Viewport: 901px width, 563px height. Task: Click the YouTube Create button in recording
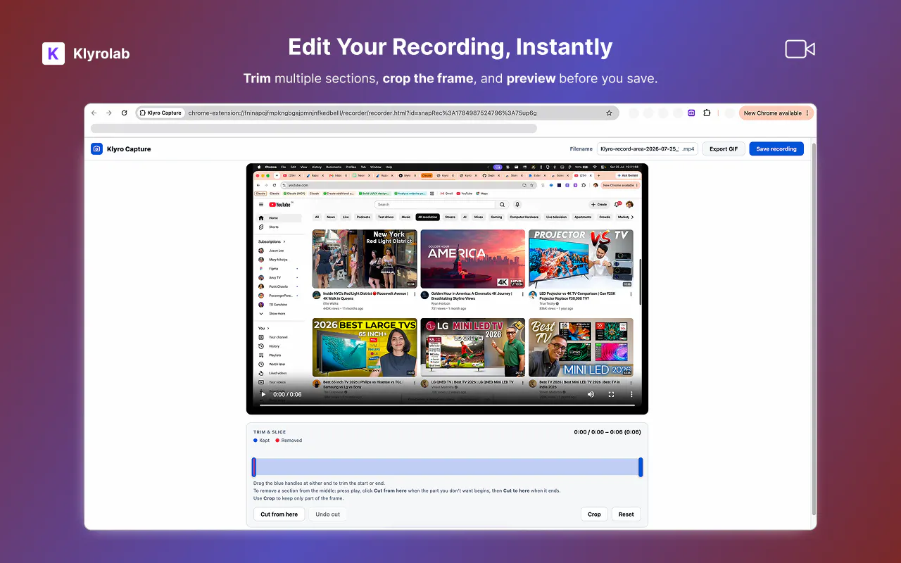599,205
